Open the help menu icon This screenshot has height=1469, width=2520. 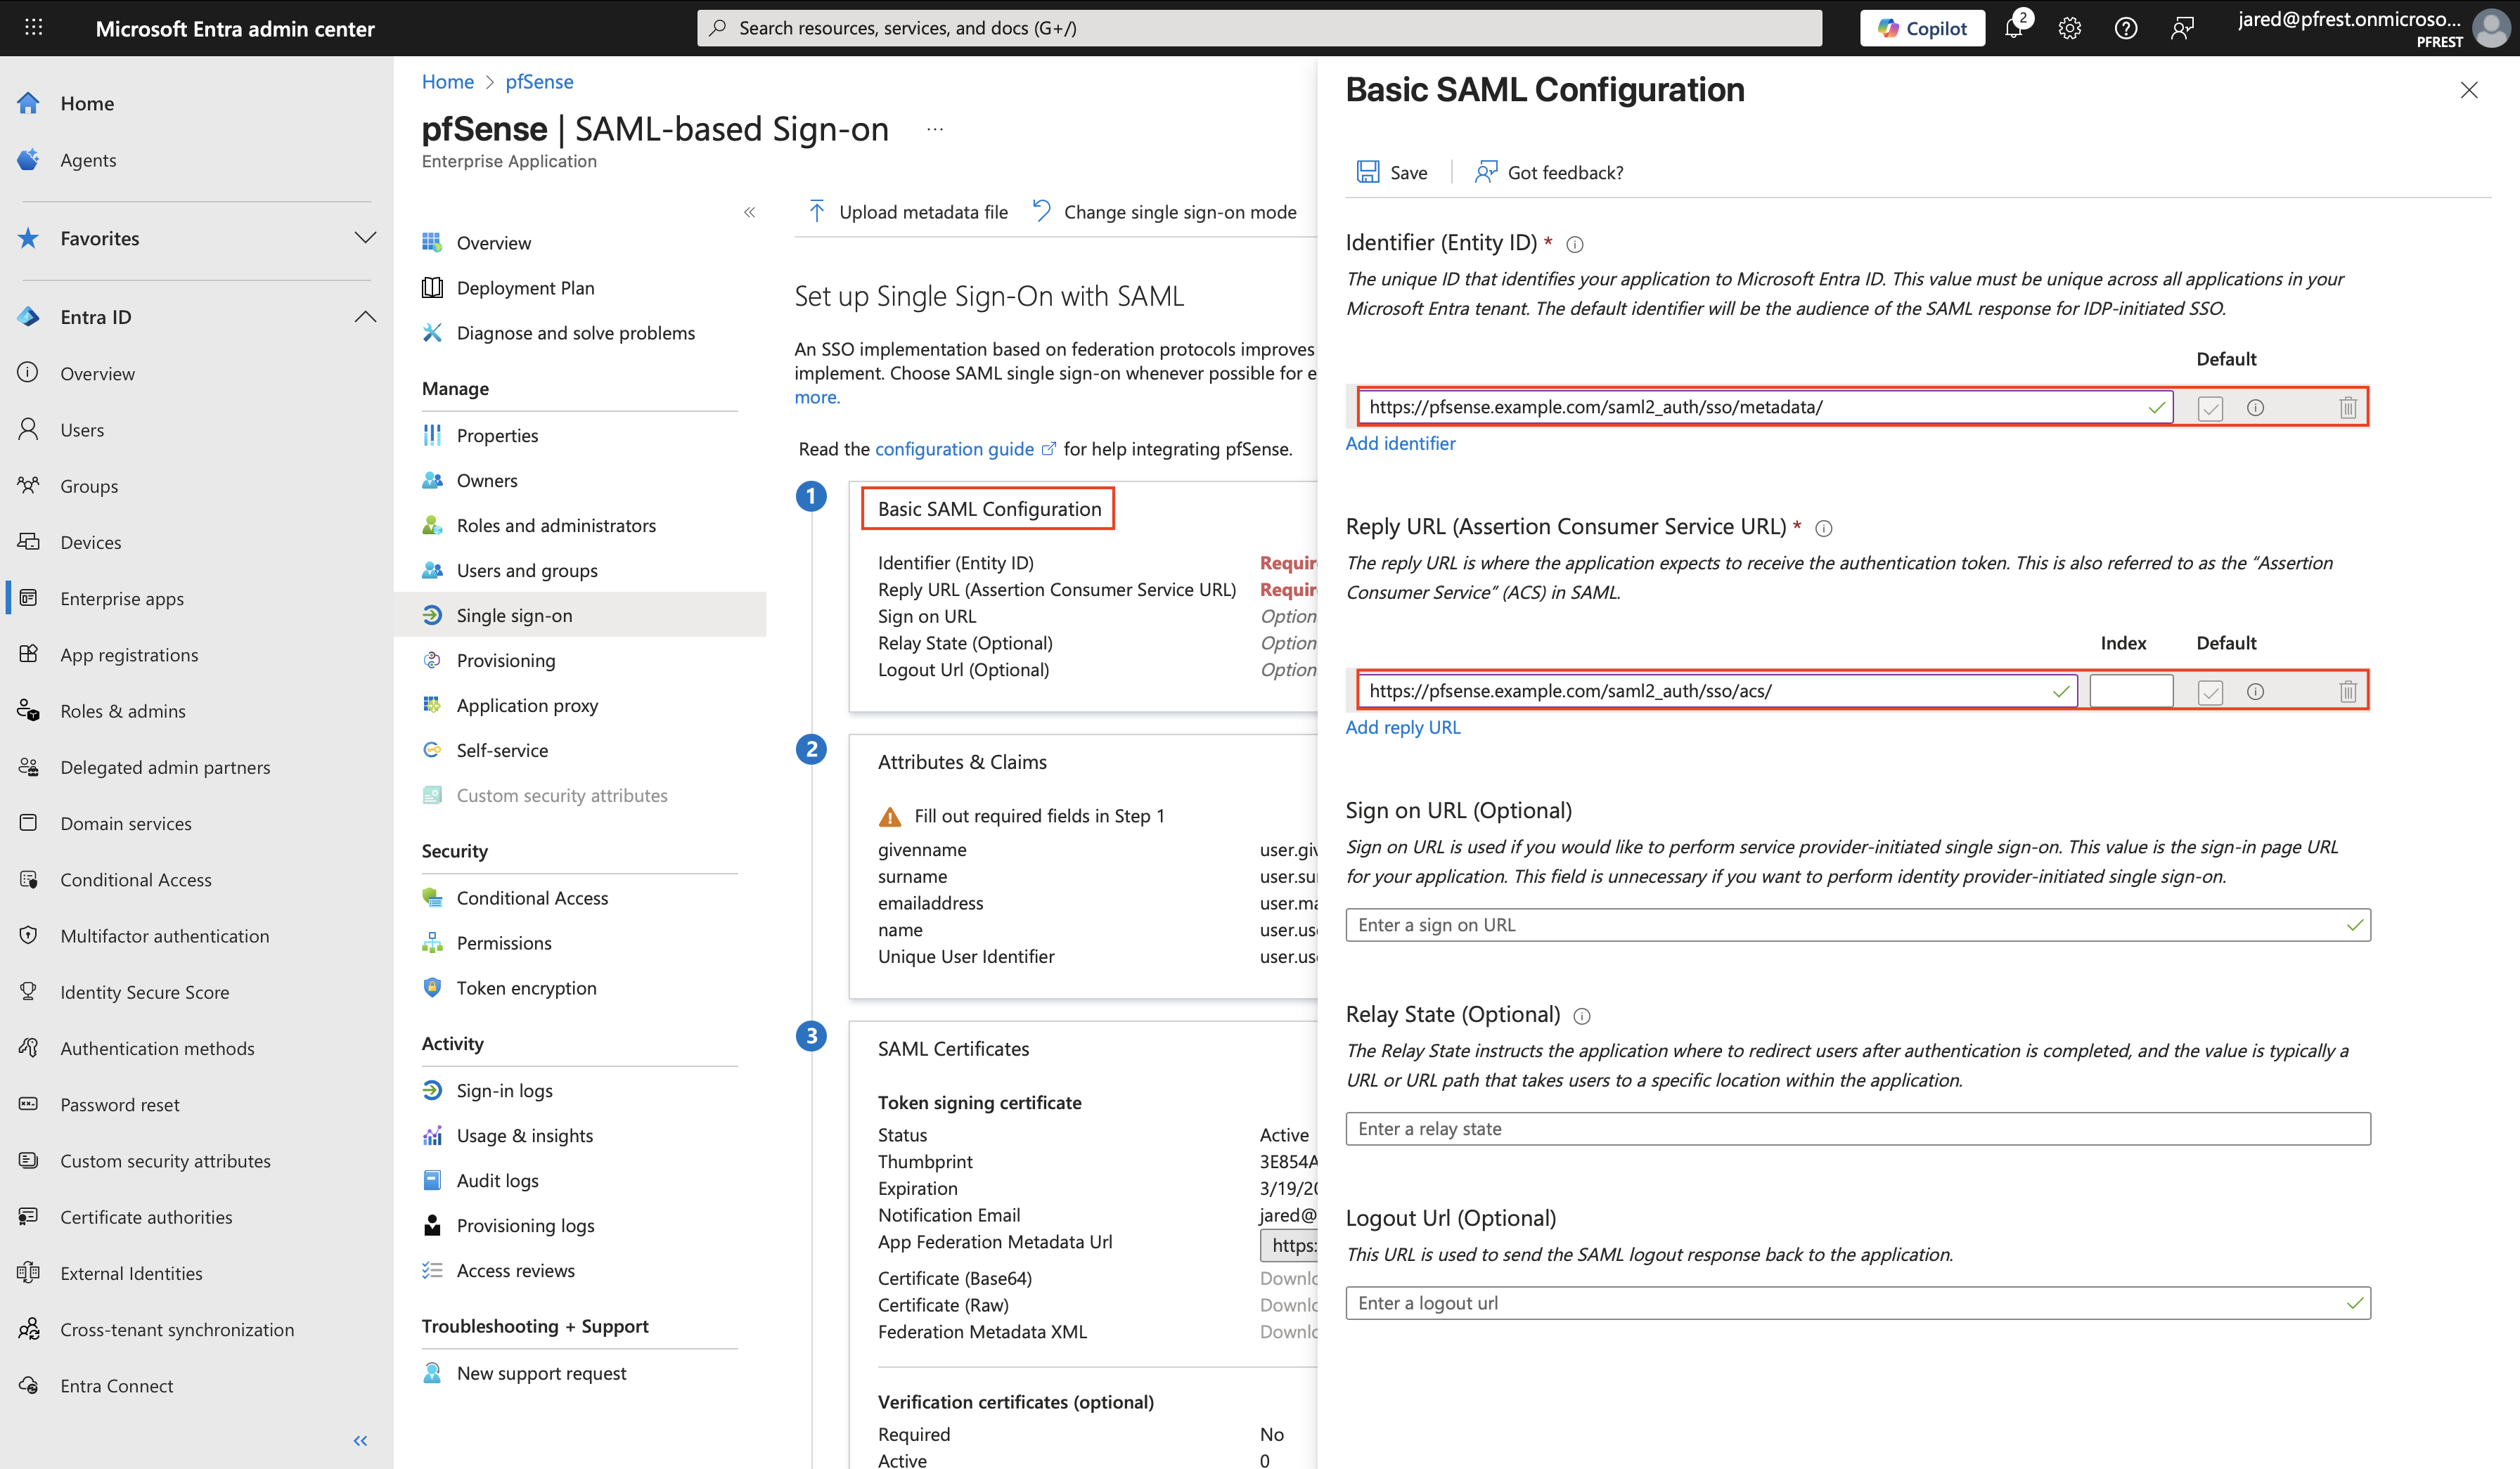tap(2125, 27)
